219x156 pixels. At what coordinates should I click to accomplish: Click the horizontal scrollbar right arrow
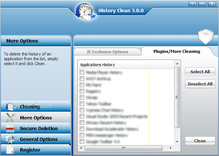tap(171, 148)
